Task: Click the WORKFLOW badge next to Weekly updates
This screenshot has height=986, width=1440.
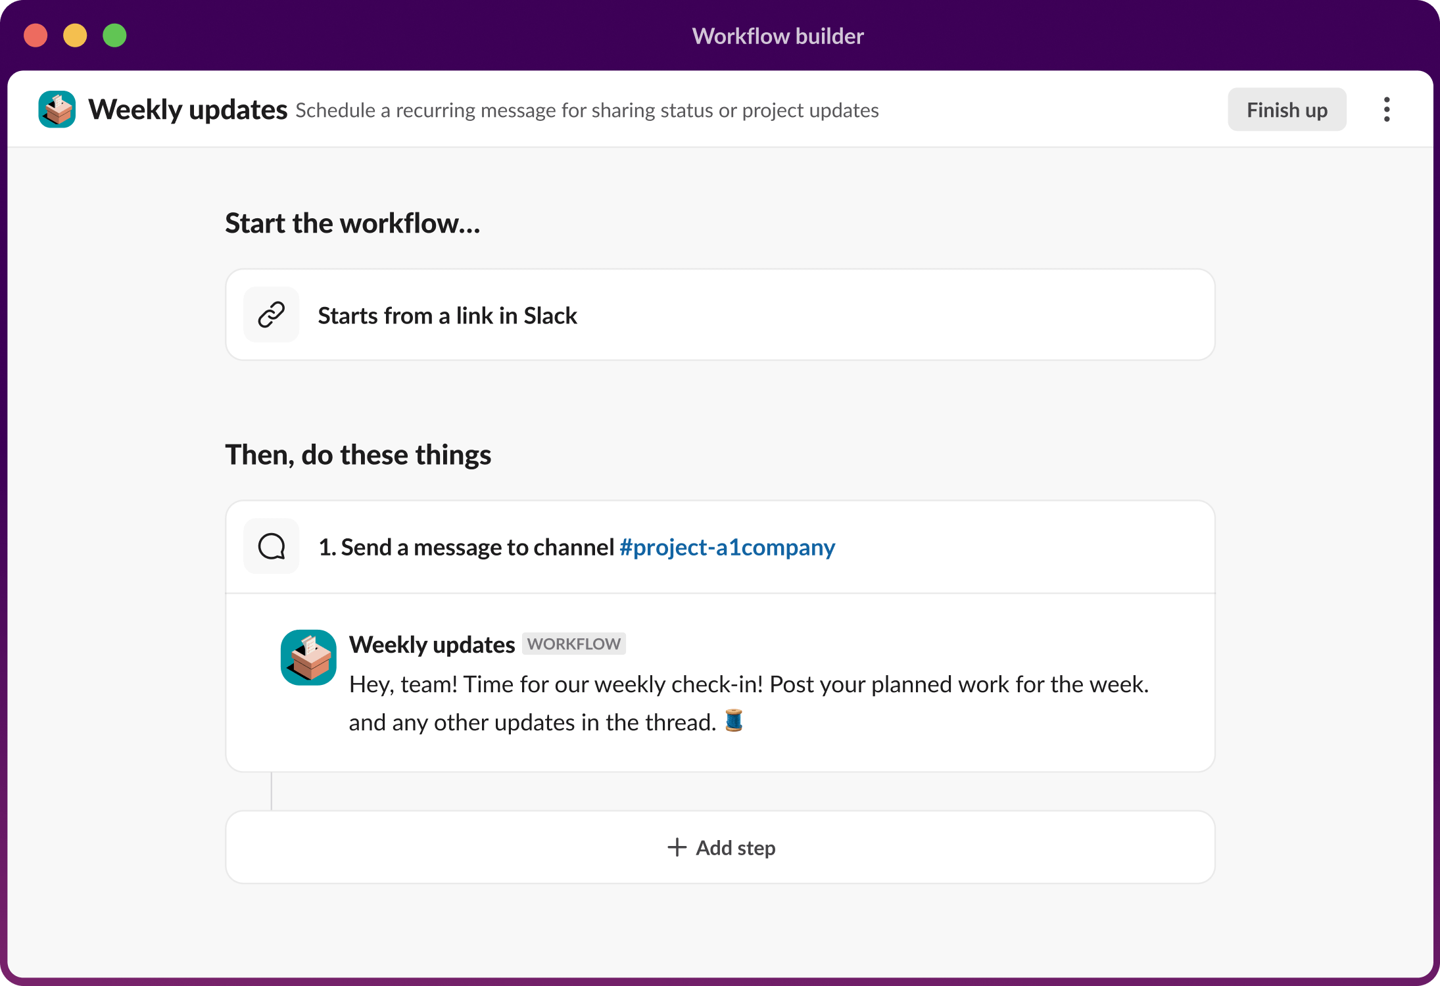Action: click(x=573, y=644)
